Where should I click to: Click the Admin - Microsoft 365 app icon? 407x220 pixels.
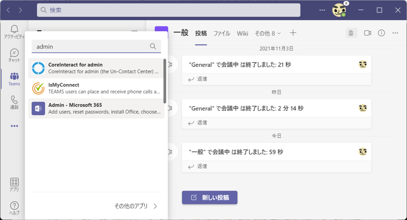pyautogui.click(x=38, y=108)
